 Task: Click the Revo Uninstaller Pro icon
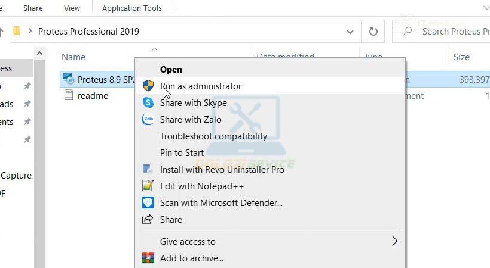point(148,170)
